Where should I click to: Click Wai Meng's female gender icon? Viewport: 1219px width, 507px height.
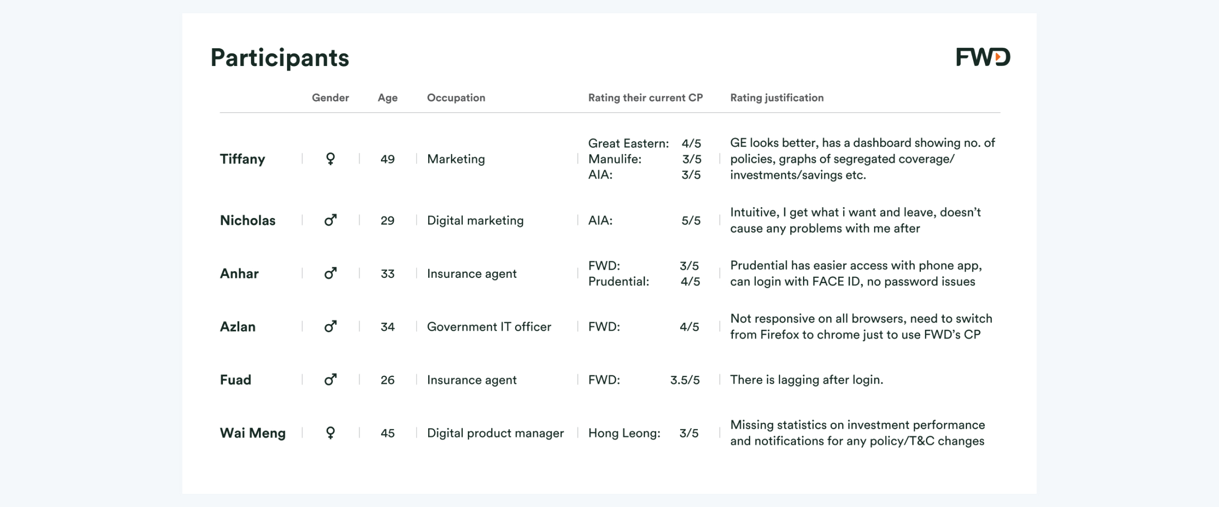(x=330, y=433)
